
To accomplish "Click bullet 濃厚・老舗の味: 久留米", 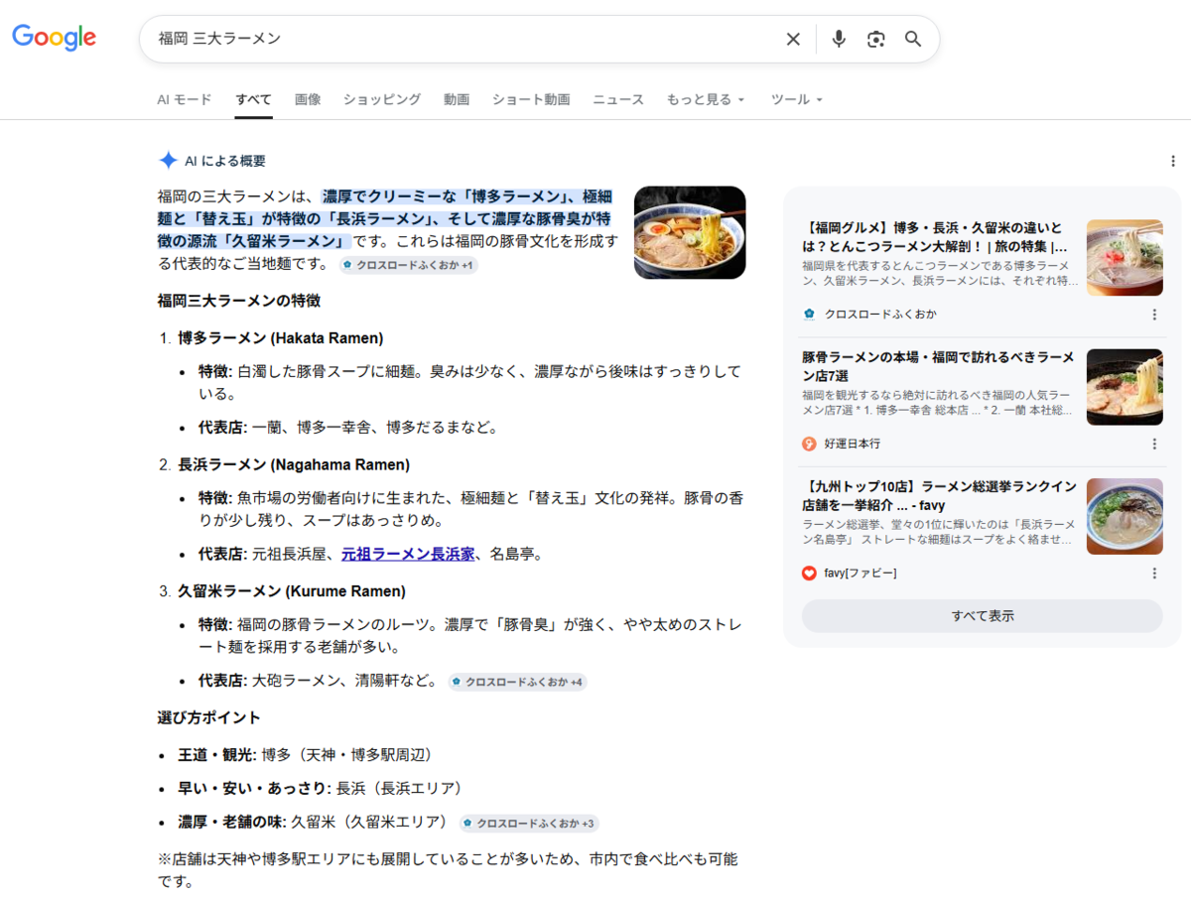I will point(314,823).
